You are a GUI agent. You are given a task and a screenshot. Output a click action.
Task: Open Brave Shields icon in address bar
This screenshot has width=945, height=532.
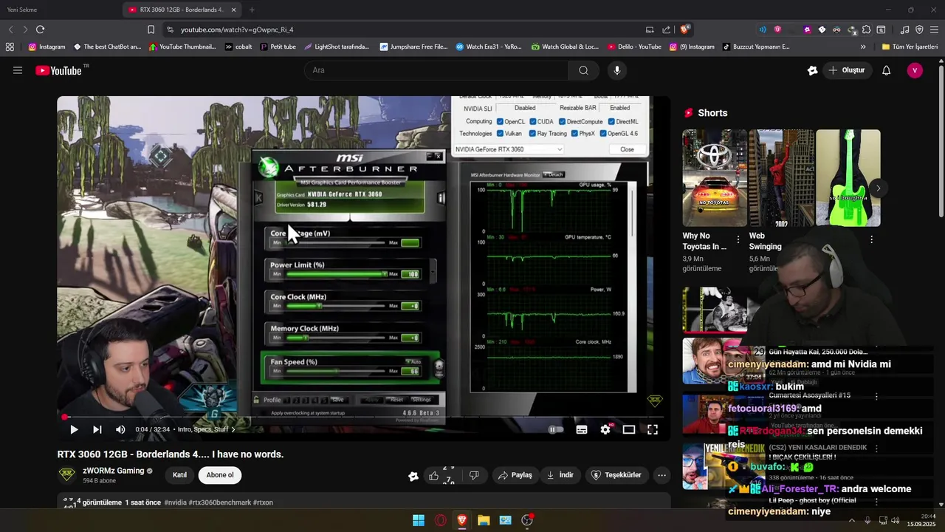tap(685, 30)
